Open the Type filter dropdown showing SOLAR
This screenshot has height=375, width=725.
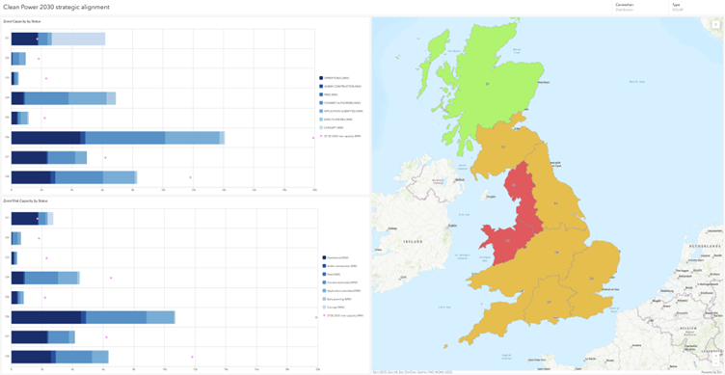[696, 7]
